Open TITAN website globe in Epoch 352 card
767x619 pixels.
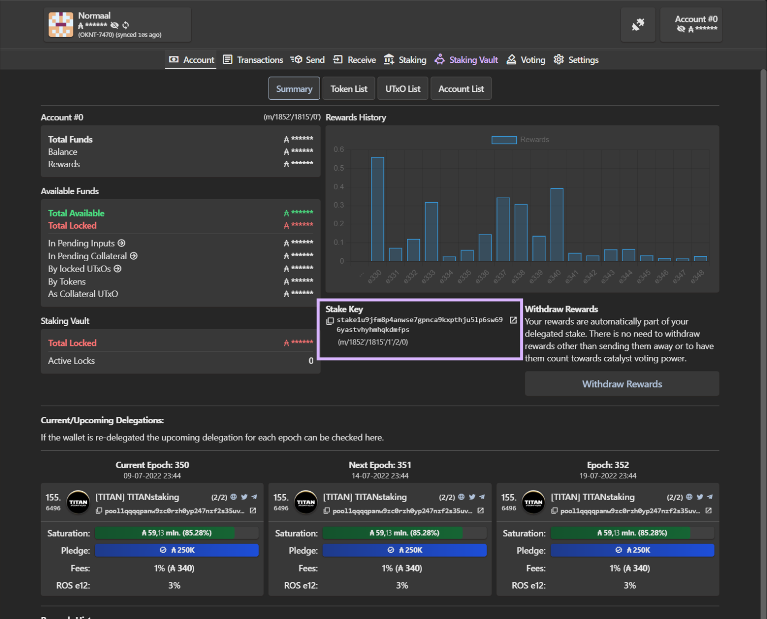(x=689, y=497)
